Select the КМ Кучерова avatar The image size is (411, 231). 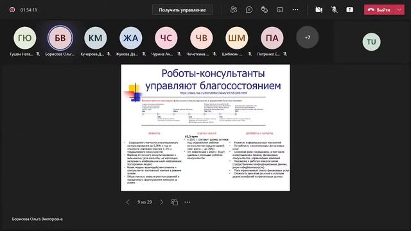[x=96, y=38]
